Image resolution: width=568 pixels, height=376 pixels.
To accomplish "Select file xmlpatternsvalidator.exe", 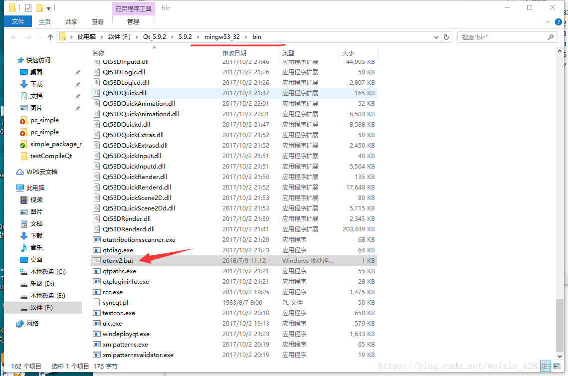I will click(x=138, y=355).
